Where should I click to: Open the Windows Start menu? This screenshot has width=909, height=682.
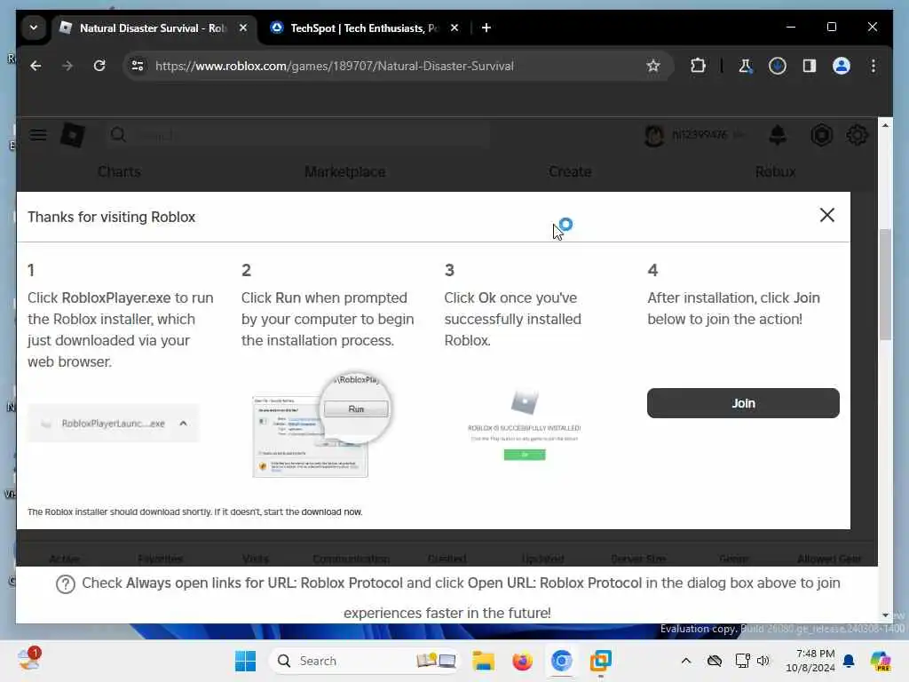245,661
